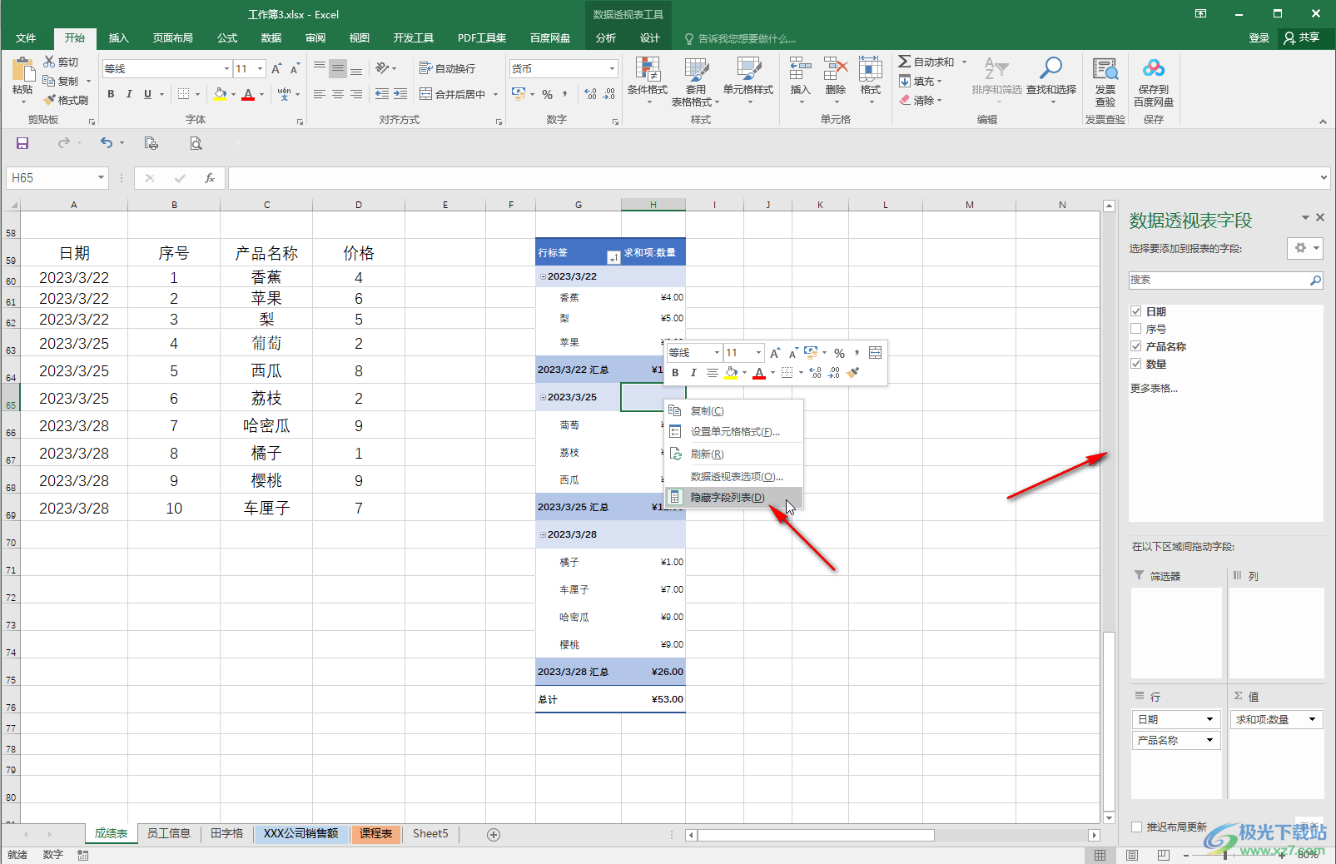
Task: Click the ribbon font color red A
Action: 248,94
